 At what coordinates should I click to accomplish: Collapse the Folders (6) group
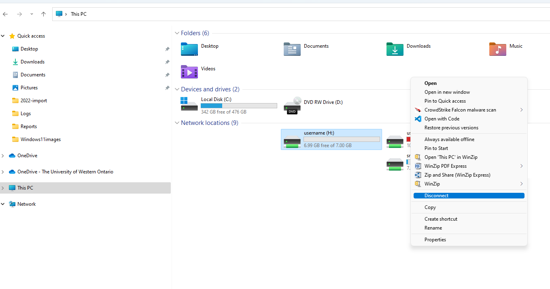[177, 33]
